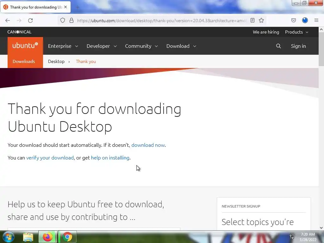Click the Canonical logo text

[19, 32]
